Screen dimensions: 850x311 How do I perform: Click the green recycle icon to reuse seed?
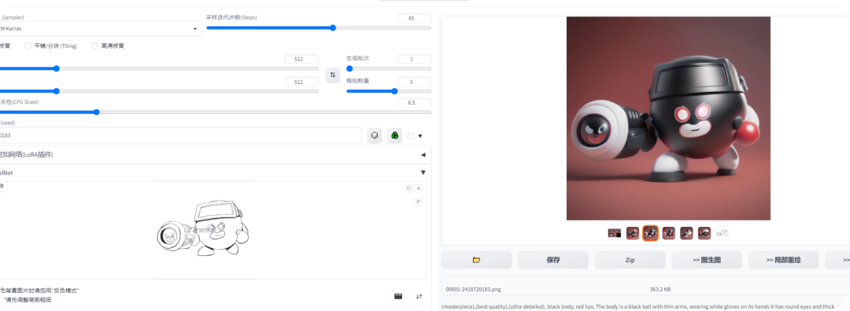[394, 136]
